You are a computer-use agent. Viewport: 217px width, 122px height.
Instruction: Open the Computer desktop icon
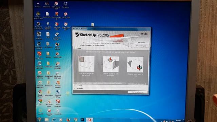coord(65,5)
